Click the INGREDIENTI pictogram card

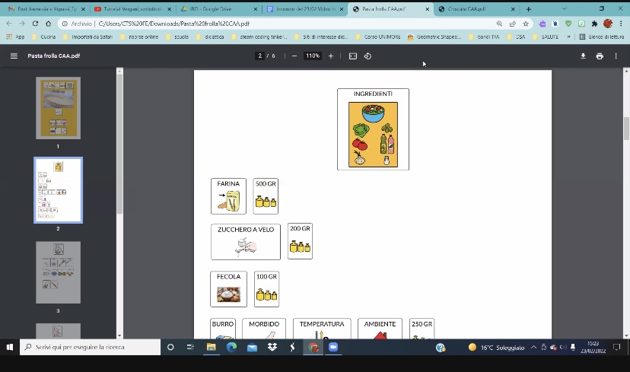373,129
